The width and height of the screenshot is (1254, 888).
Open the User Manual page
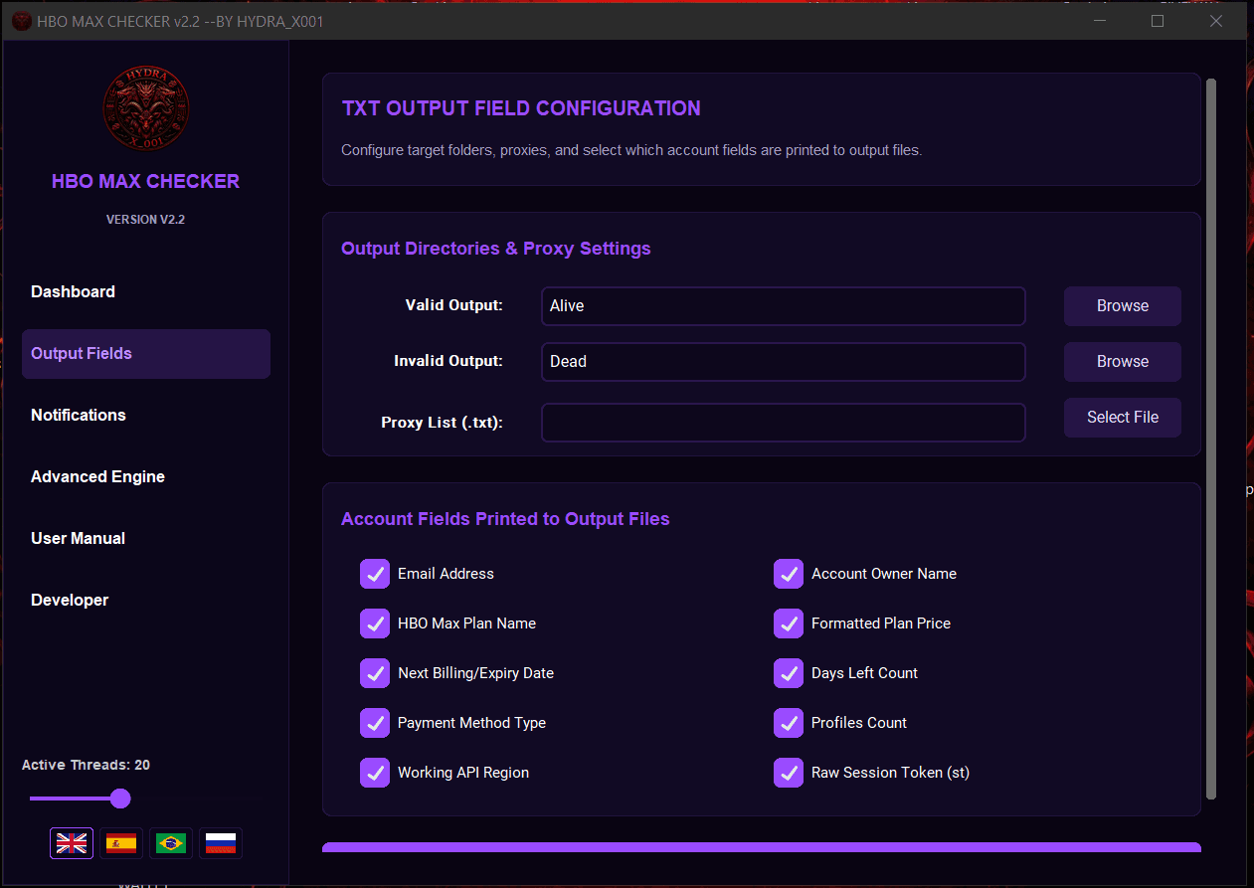(x=146, y=539)
